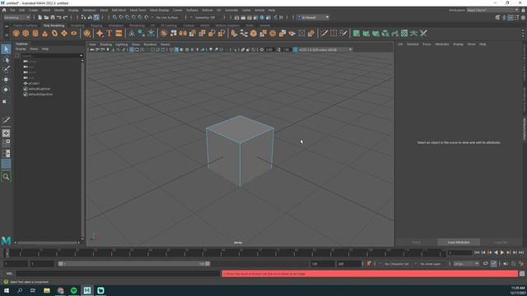Screen dimensions: 527x296
Task: Click the magnifier search icon in toolbox
Action: click(6, 177)
